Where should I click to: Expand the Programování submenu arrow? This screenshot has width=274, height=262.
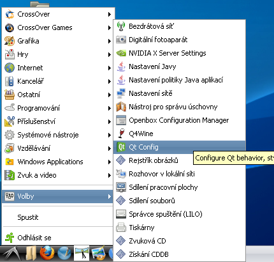(x=110, y=108)
